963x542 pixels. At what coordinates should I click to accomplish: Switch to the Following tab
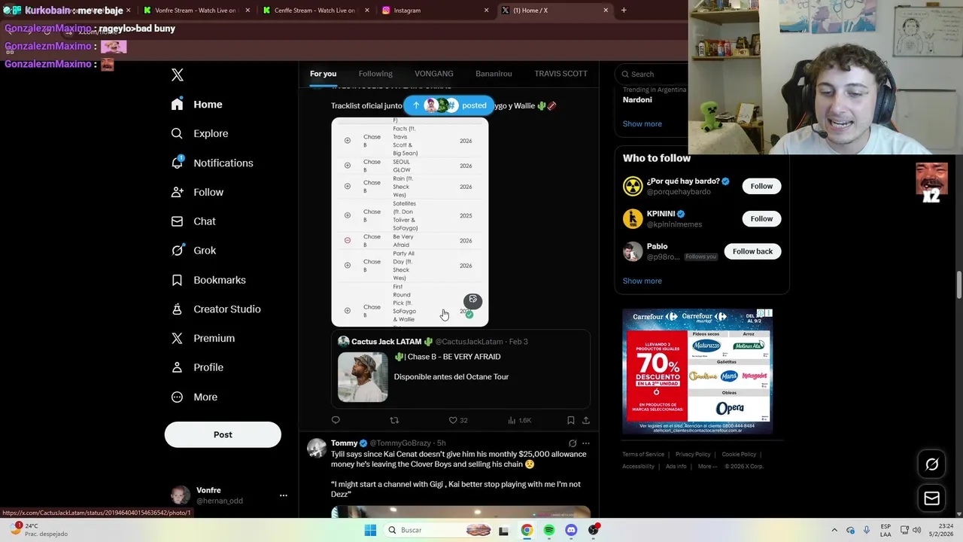tap(375, 74)
